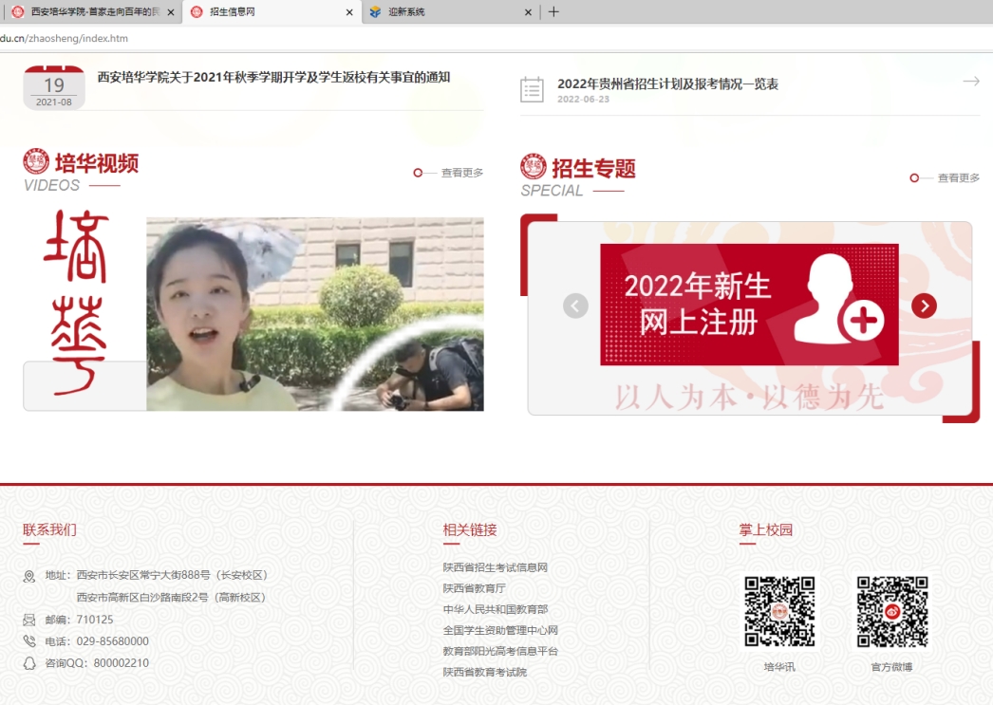The width and height of the screenshot is (993, 705).
Task: Click the 培华视频 section logo emblem
Action: (36, 161)
